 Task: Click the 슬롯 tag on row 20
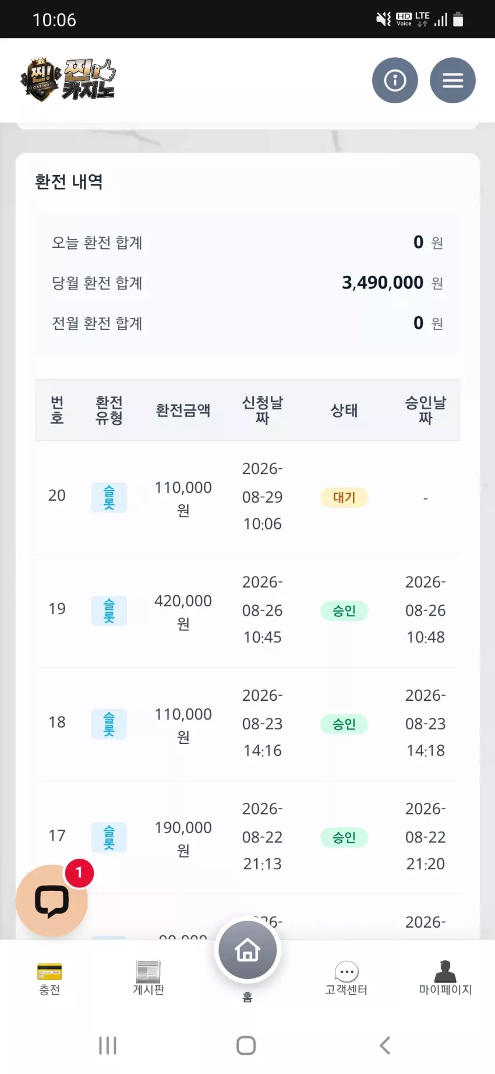[x=109, y=497]
